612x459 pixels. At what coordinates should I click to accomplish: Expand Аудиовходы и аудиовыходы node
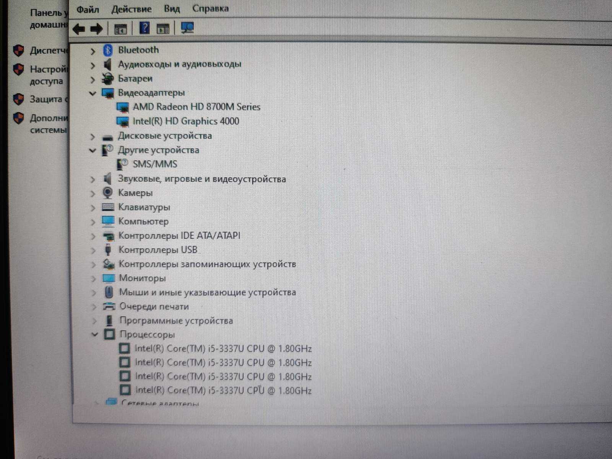93,65
